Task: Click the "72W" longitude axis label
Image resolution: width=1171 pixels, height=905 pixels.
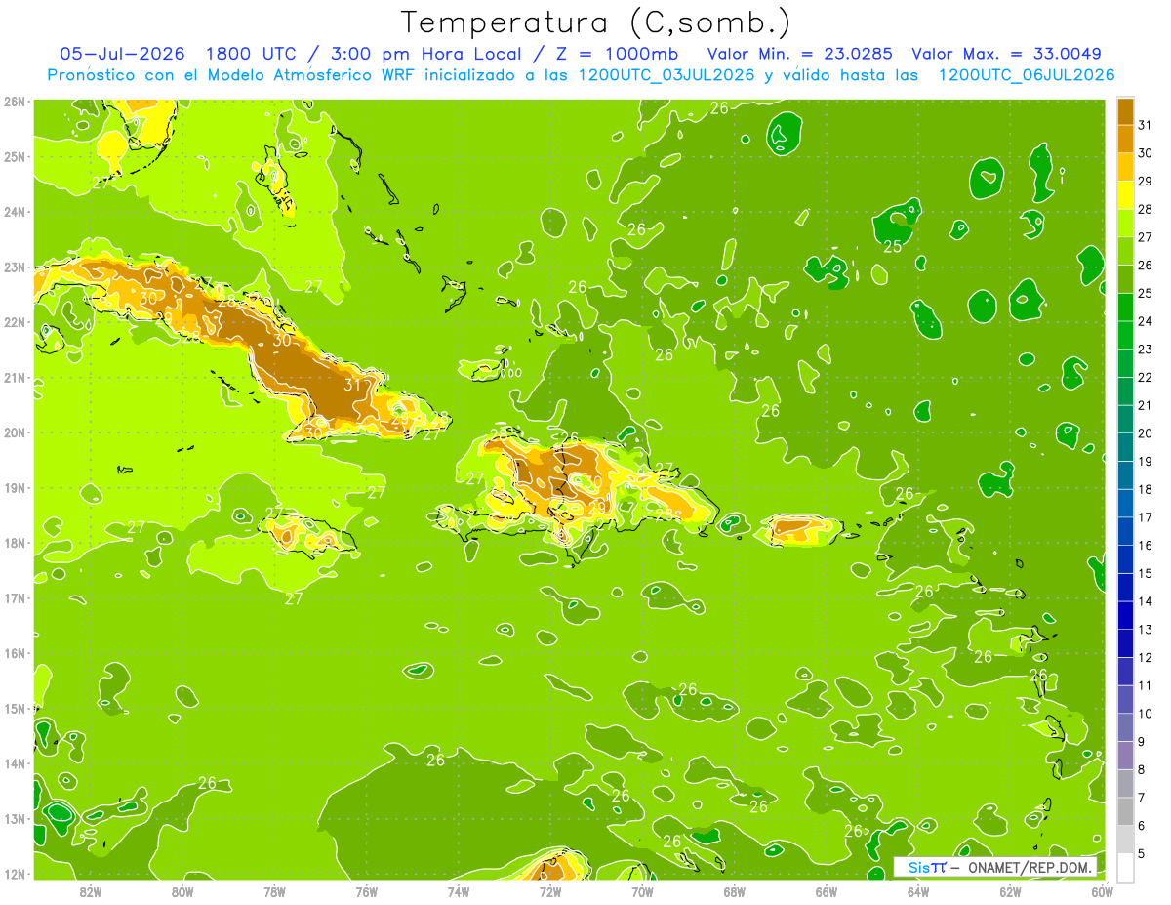Action: click(x=550, y=891)
